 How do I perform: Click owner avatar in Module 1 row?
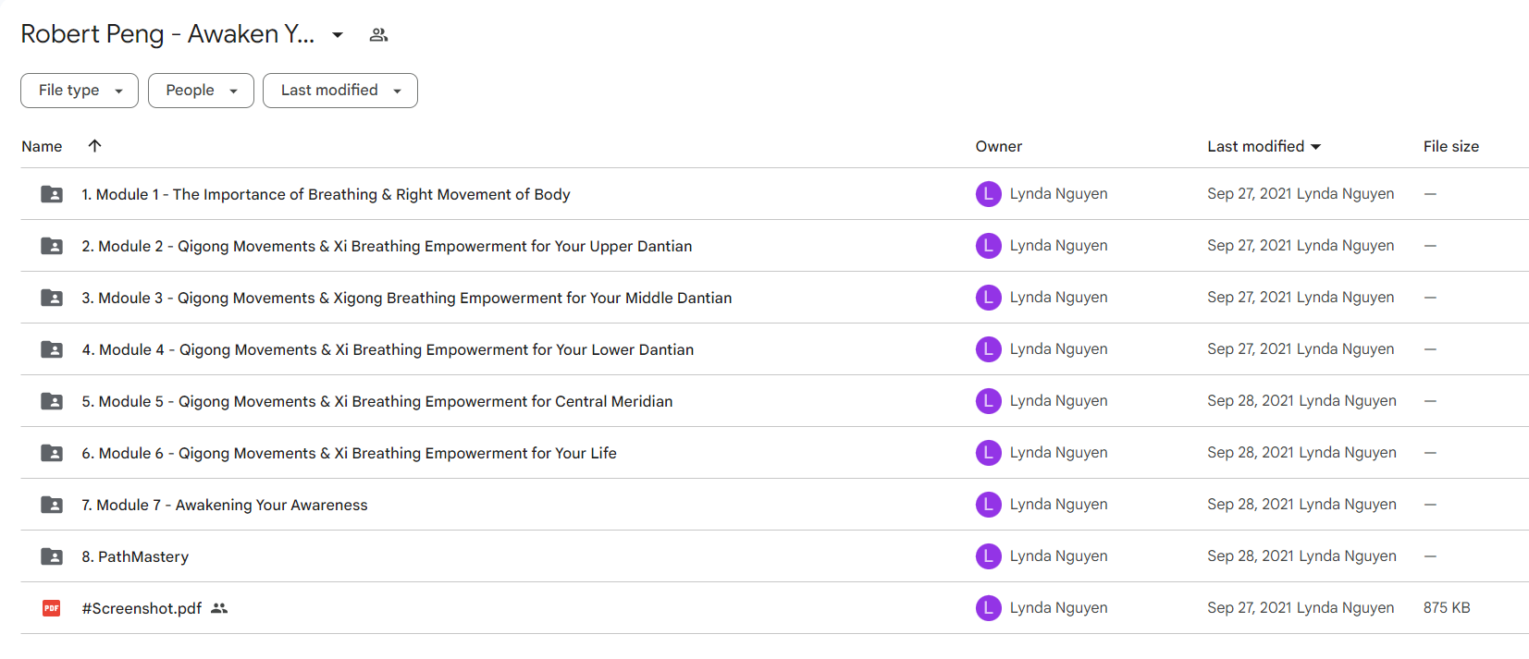point(989,194)
